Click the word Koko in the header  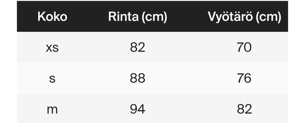52,16
